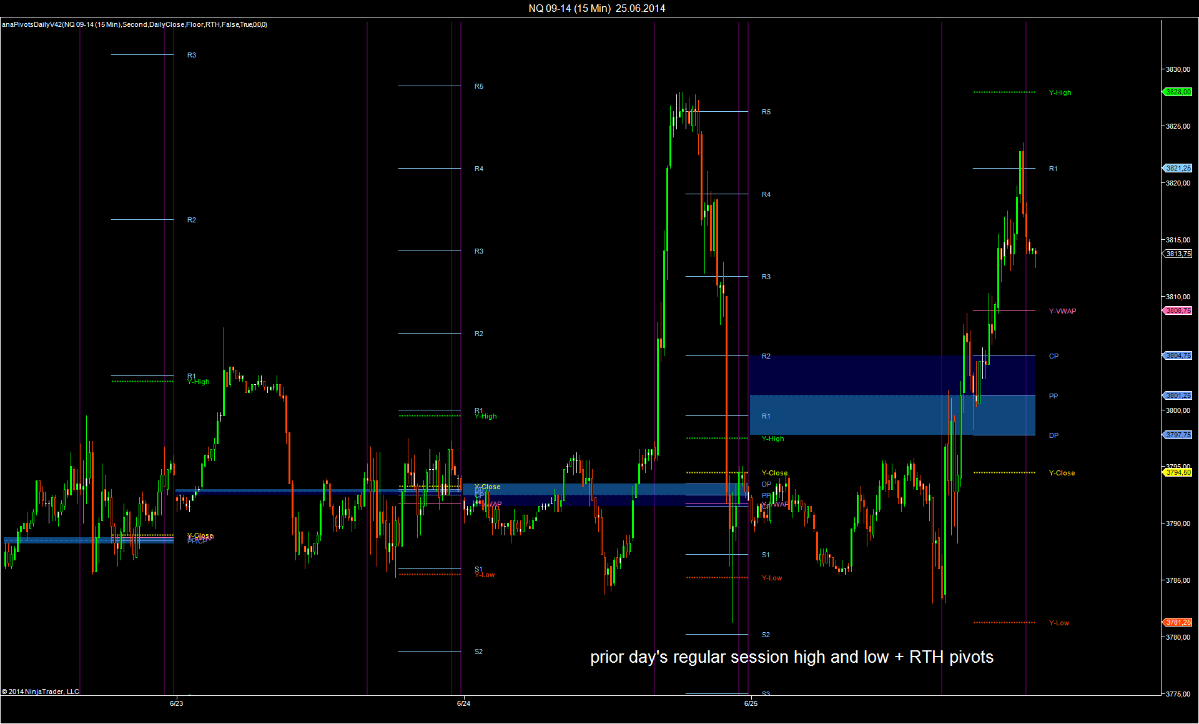The width and height of the screenshot is (1199, 724).
Task: Select the 3813,75 last price marker
Action: click(x=1178, y=254)
